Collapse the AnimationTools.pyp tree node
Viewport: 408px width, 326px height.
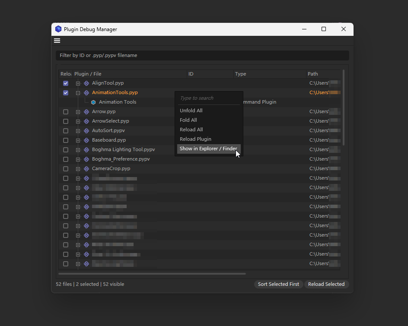click(x=78, y=93)
